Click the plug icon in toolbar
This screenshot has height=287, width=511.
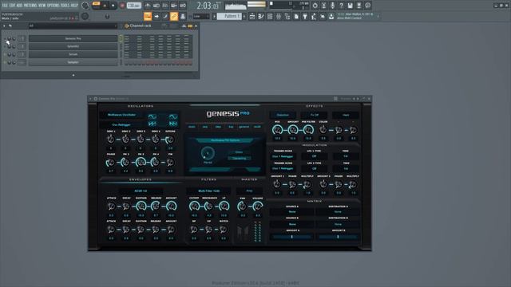305,16
